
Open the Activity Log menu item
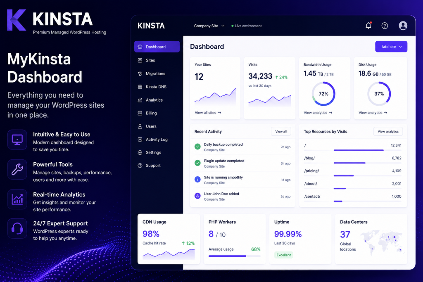157,140
